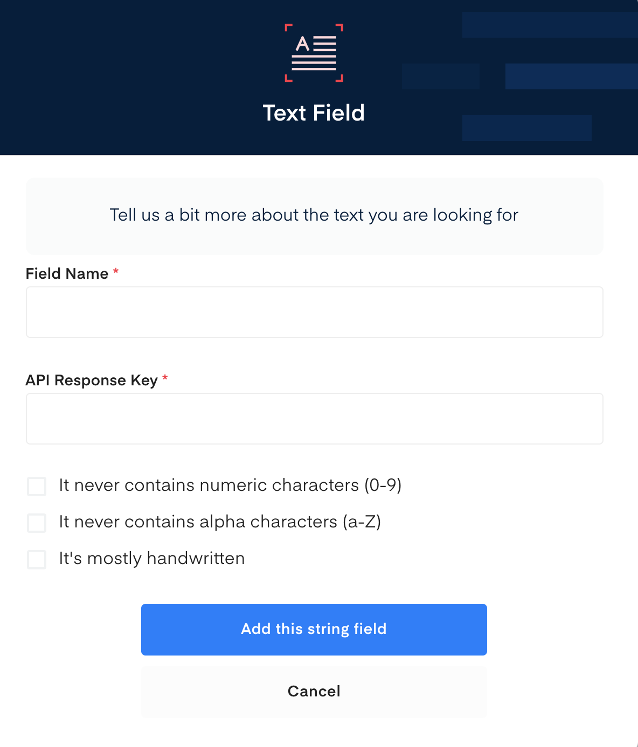
Task: Click the top-right decorative header block
Action: click(x=550, y=25)
